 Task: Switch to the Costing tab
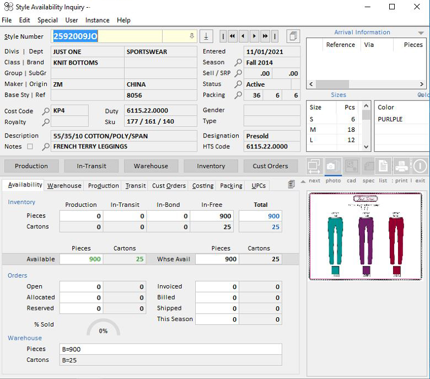203,186
